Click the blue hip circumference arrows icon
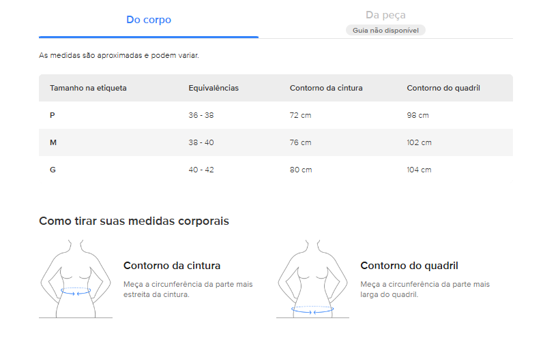This screenshot has width=543, height=342. [x=312, y=310]
